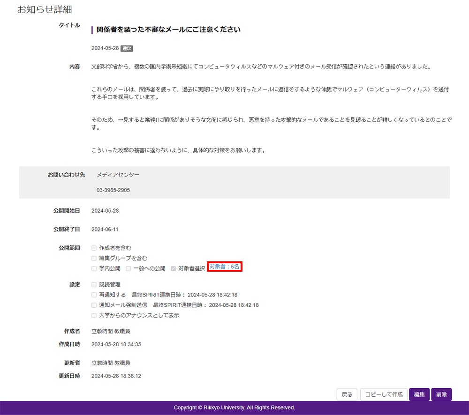Check the 再通知する checkbox

[94, 295]
